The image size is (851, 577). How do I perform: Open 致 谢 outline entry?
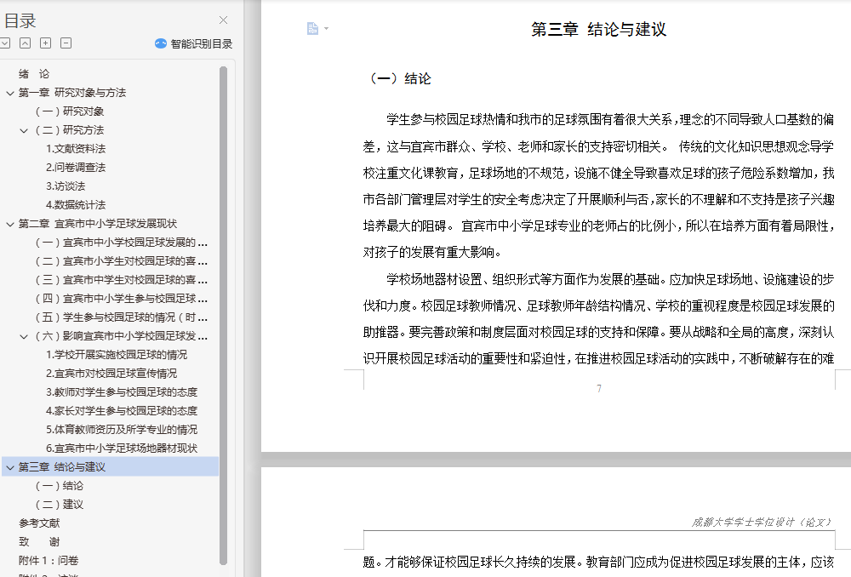pyautogui.click(x=39, y=542)
